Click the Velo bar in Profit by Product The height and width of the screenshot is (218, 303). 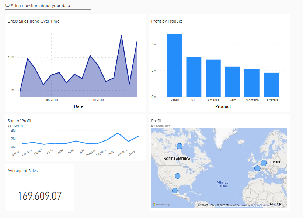click(x=232, y=81)
